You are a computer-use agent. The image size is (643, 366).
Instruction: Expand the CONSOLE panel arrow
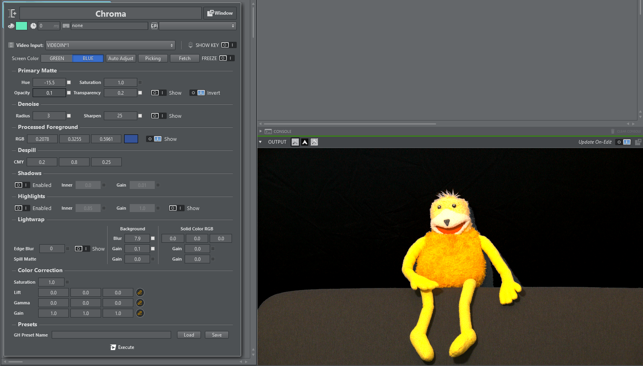coord(261,131)
